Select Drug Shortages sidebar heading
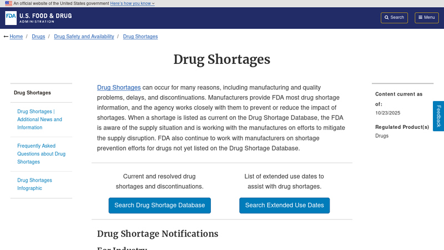444x250 pixels. [32, 93]
